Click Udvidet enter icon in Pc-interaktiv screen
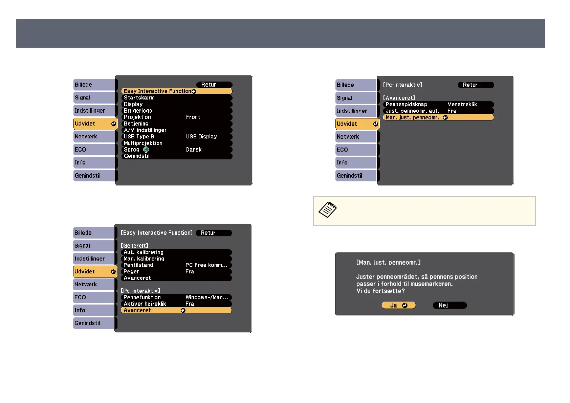The height and width of the screenshot is (403, 570). pos(375,124)
